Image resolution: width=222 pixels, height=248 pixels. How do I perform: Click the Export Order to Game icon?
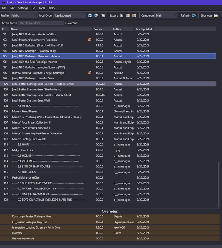click(121, 15)
